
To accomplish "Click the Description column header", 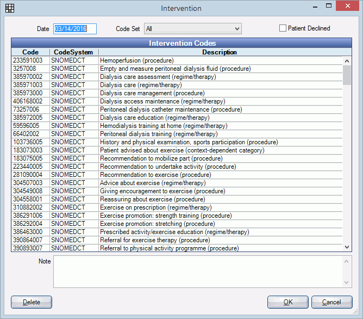I will click(220, 52).
